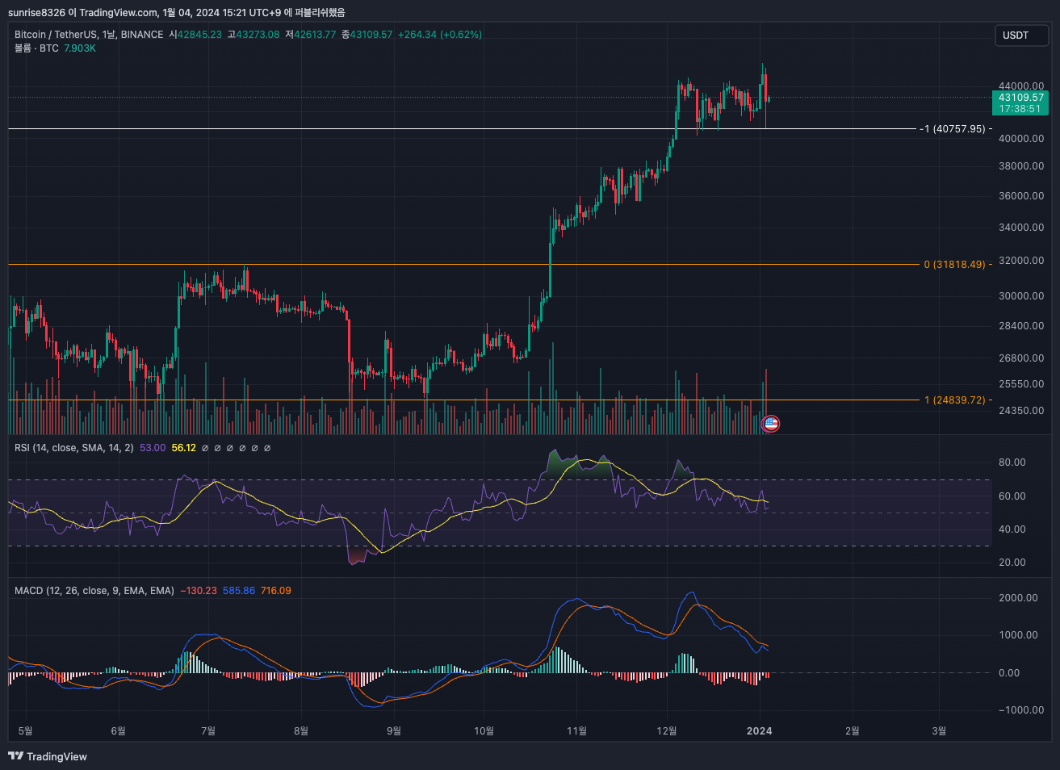Click the RSI value 53.00
Viewport: 1060px width, 770px height.
pyautogui.click(x=153, y=447)
